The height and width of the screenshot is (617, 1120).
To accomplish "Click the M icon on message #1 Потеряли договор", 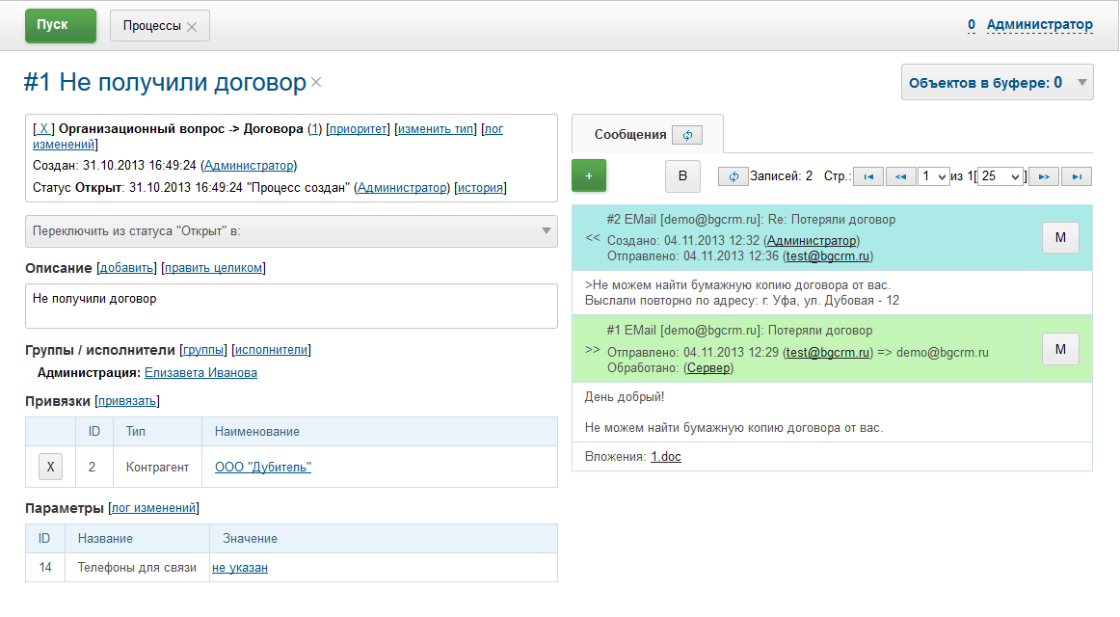I will click(x=1060, y=349).
